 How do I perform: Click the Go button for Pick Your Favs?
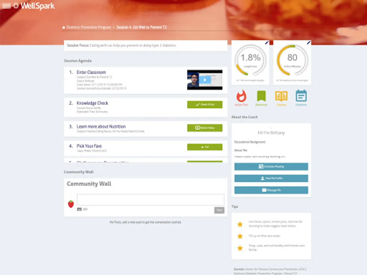pos(205,147)
